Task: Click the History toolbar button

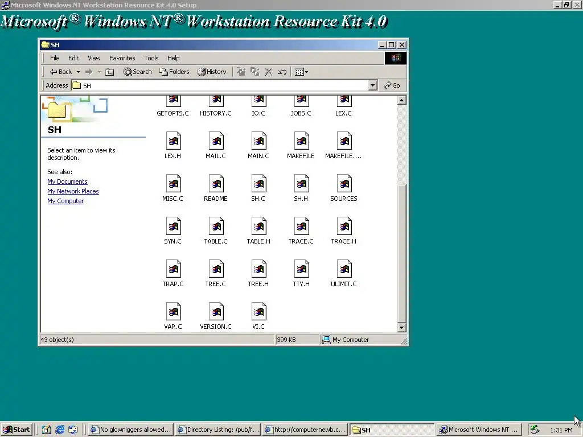Action: point(212,72)
